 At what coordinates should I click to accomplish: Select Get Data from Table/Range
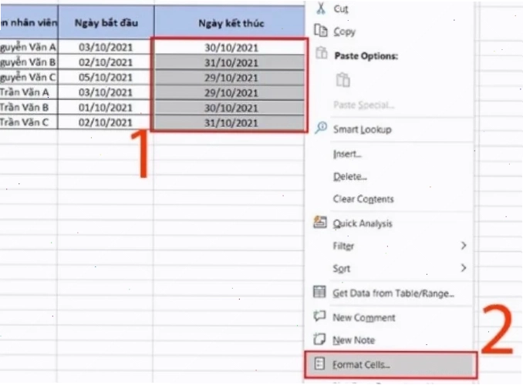[x=390, y=293]
